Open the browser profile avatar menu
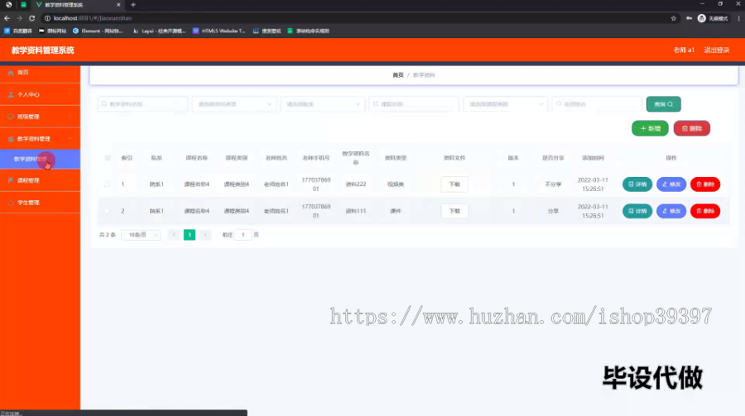 pos(702,18)
